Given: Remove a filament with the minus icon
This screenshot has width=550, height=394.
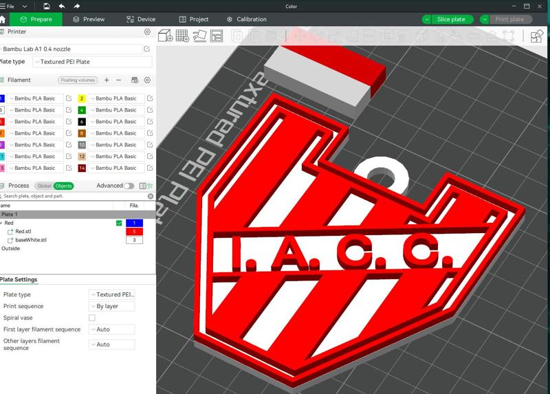Looking at the screenshot, I should 118,80.
